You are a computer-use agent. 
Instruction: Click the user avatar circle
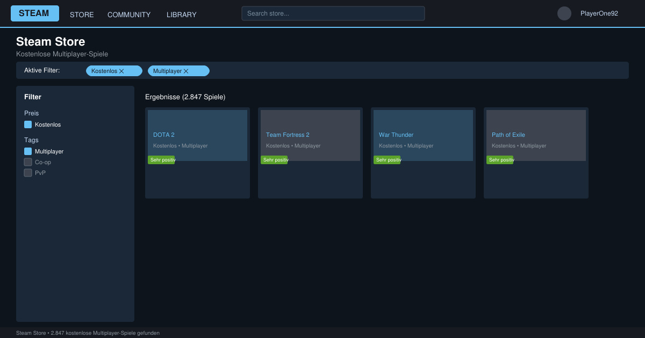pyautogui.click(x=564, y=13)
